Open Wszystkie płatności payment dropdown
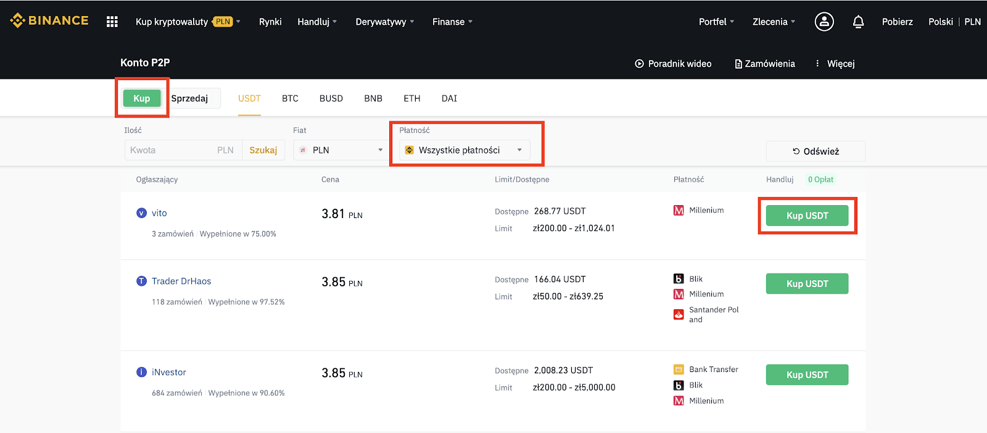The height and width of the screenshot is (433, 987). click(x=465, y=150)
